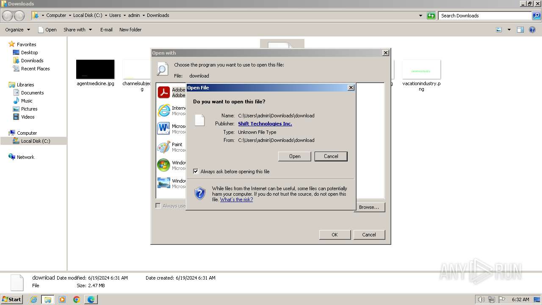Select Music library
Image resolution: width=542 pixels, height=305 pixels.
click(27, 101)
